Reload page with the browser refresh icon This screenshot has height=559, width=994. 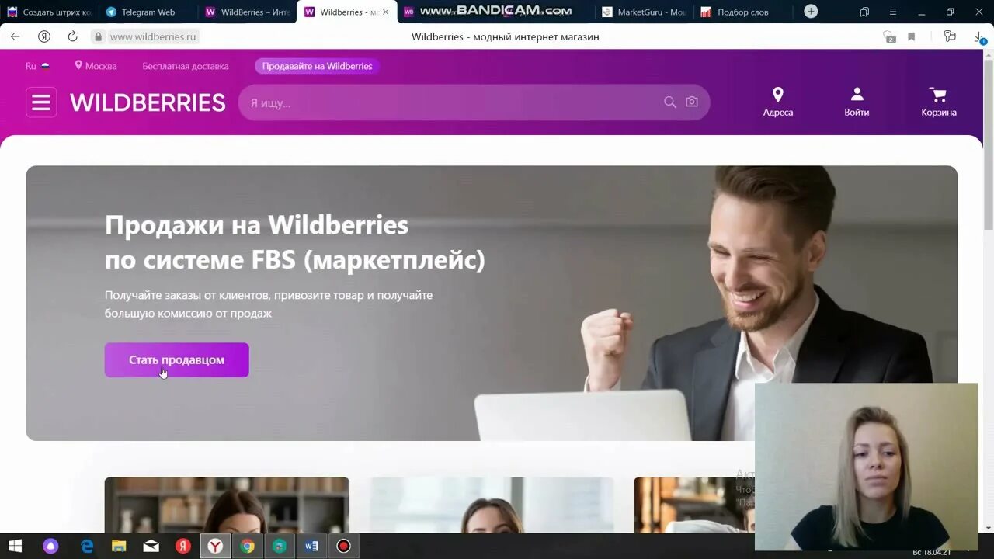coord(72,36)
